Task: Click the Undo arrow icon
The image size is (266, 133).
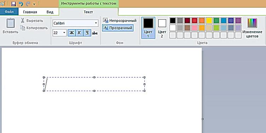Action: click(x=21, y=4)
